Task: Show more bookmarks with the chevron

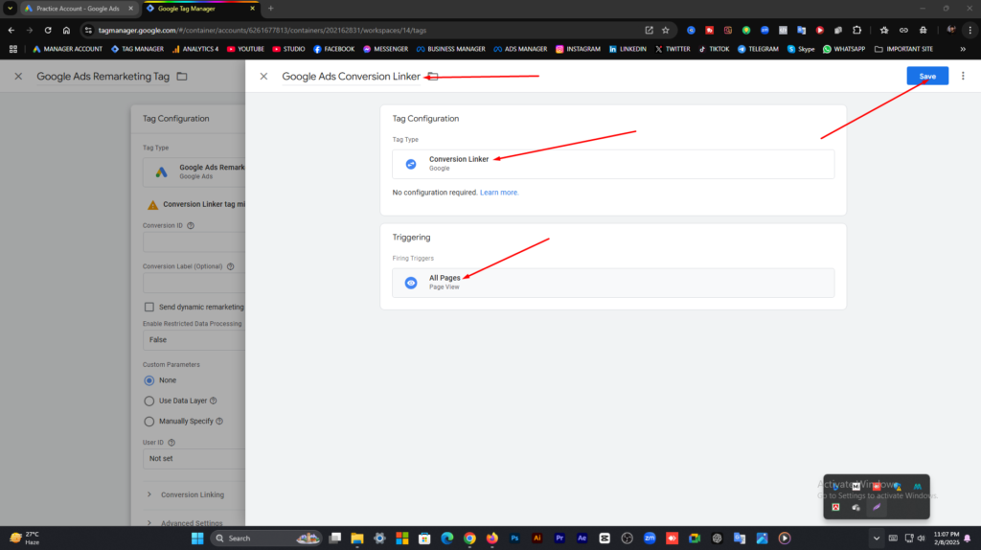Action: tap(963, 49)
